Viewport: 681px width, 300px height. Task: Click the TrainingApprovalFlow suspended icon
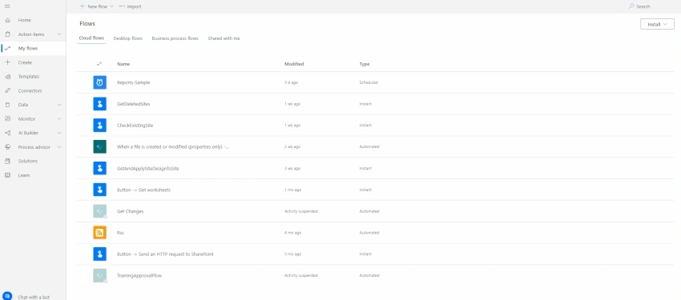point(100,276)
